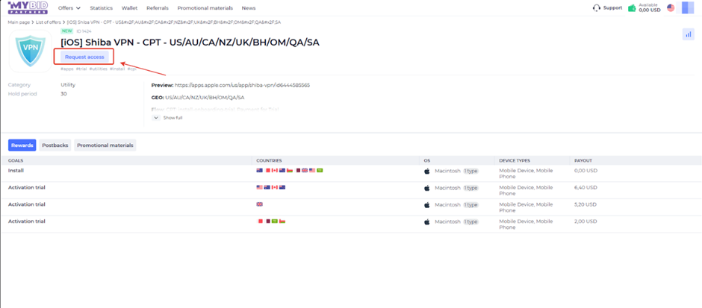Open the Referrals page
This screenshot has width=702, height=308.
(x=158, y=8)
